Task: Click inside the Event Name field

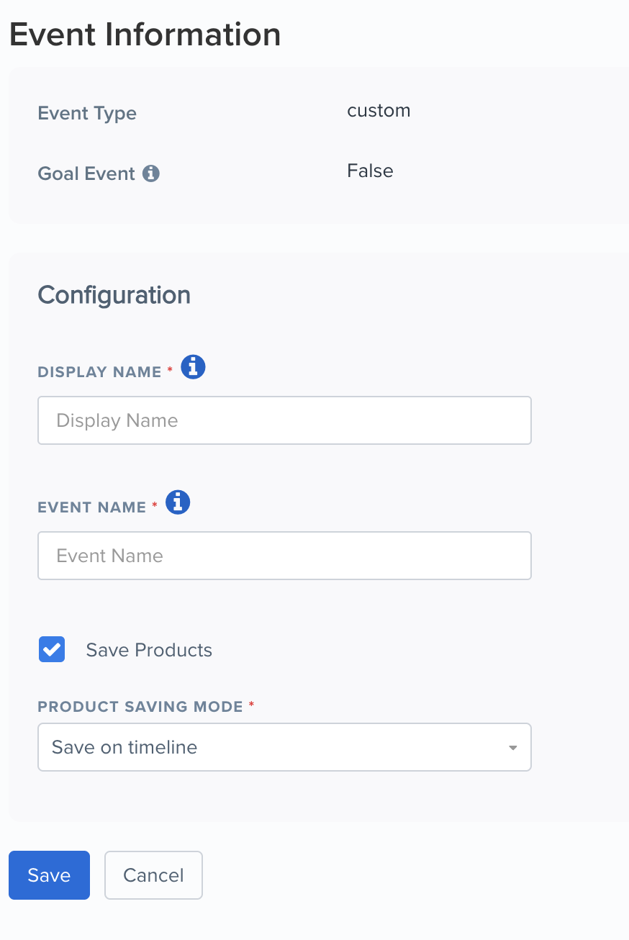Action: pyautogui.click(x=284, y=555)
